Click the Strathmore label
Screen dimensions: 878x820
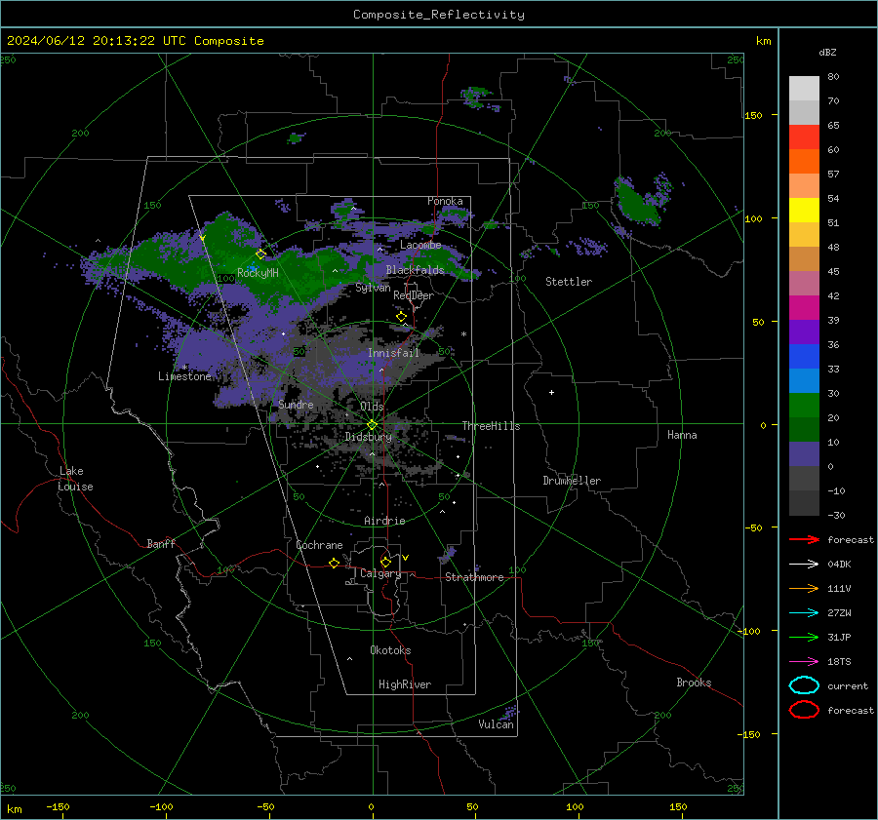[x=474, y=577]
